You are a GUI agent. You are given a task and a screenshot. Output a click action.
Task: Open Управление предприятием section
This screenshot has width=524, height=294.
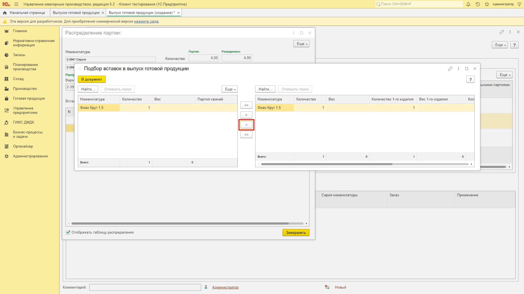click(x=25, y=111)
